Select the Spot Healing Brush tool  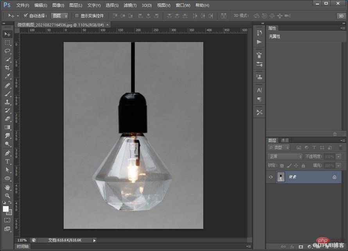tap(7, 85)
